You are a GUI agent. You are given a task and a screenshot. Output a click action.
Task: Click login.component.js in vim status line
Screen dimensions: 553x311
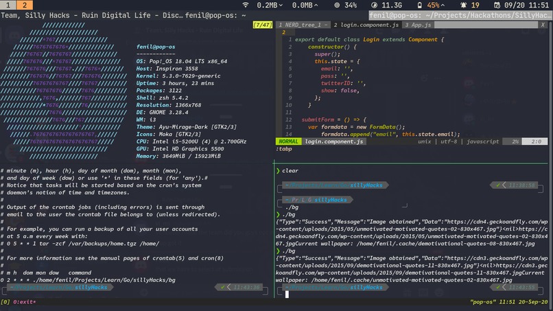[x=334, y=141]
